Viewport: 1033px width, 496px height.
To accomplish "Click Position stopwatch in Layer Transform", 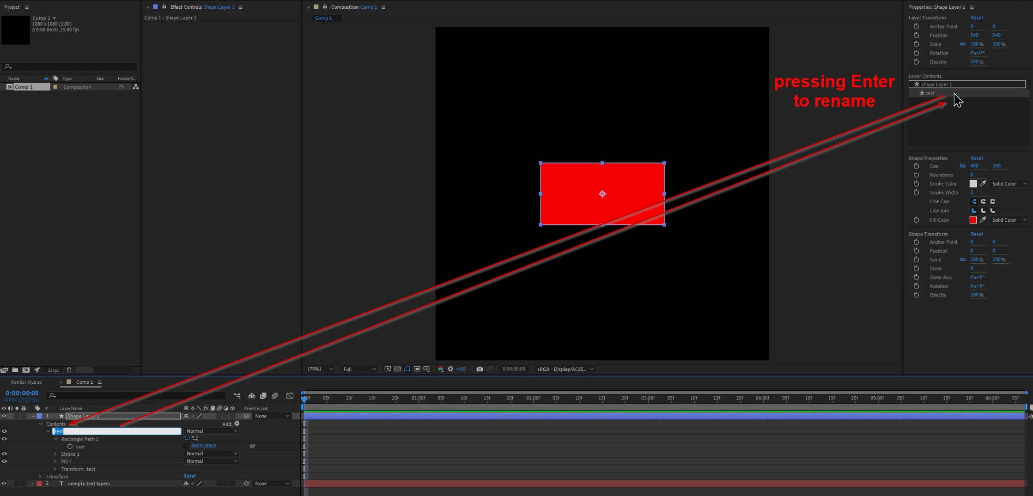I will pos(917,35).
